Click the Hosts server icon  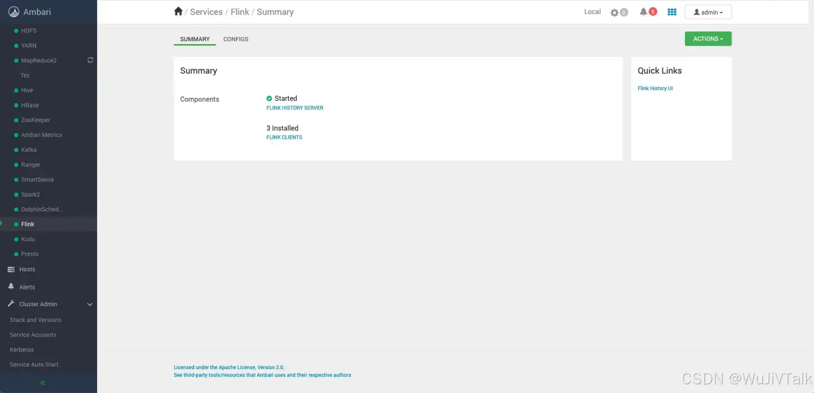pos(11,269)
